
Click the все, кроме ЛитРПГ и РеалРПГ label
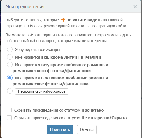72,57
